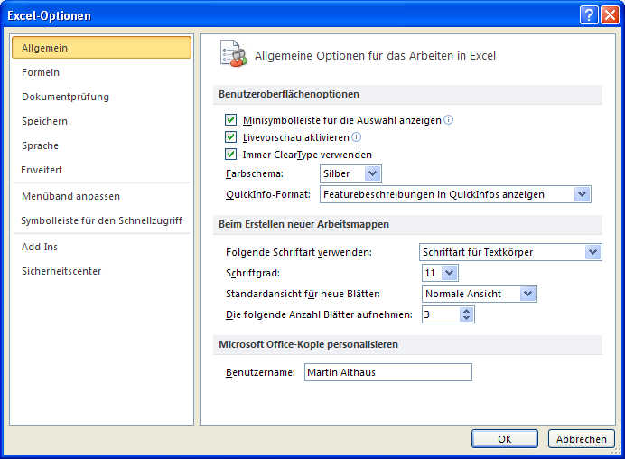Confirm the dialog with OK

coord(505,438)
